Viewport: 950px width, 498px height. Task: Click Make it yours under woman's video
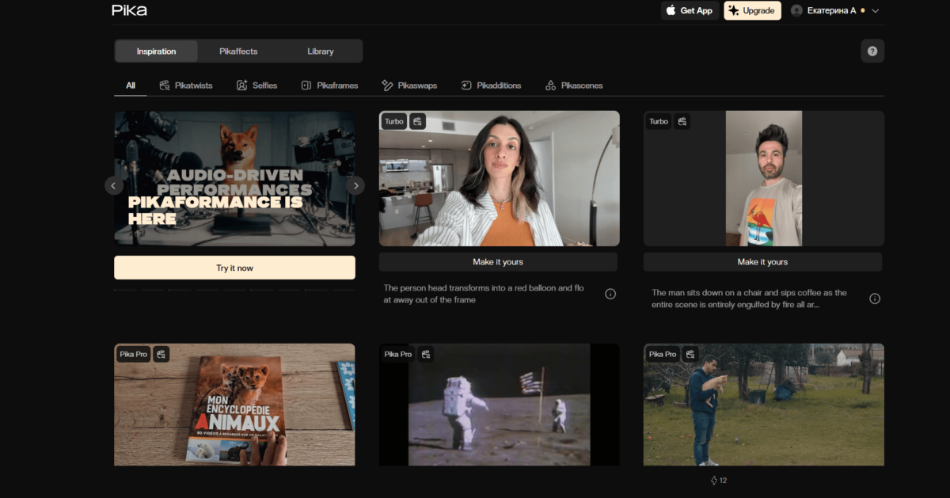click(498, 262)
